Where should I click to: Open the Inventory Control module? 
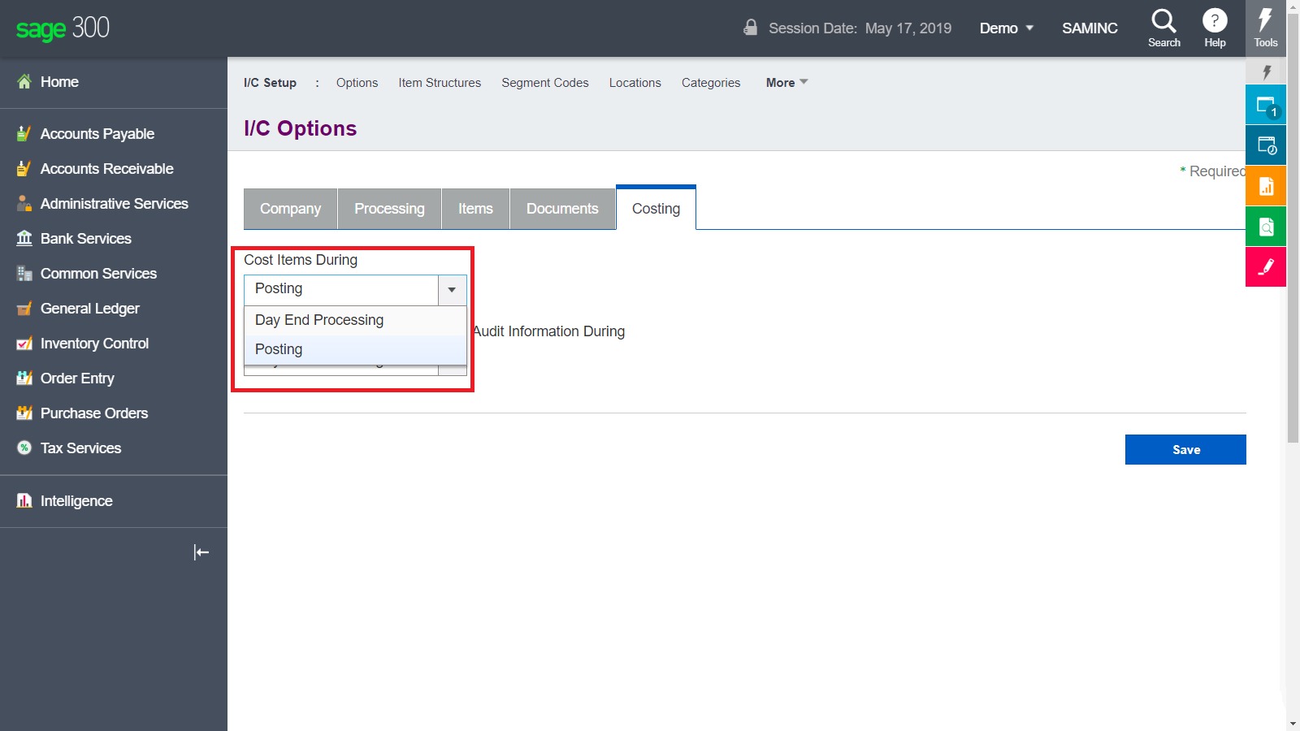click(94, 343)
